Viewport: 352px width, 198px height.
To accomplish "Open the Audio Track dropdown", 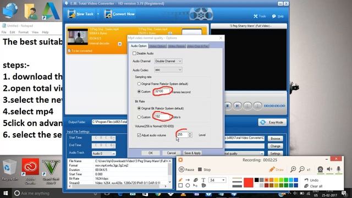I will coord(104,153).
